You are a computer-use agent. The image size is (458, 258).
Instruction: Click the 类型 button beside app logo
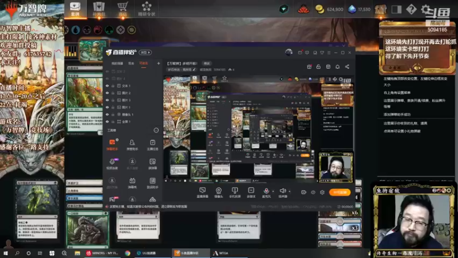pos(145,52)
